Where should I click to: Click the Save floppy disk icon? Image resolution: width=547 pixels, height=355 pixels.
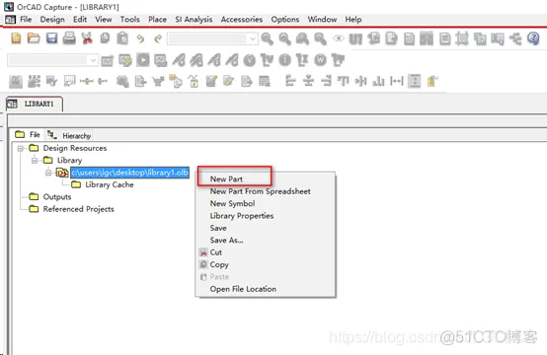(51, 38)
